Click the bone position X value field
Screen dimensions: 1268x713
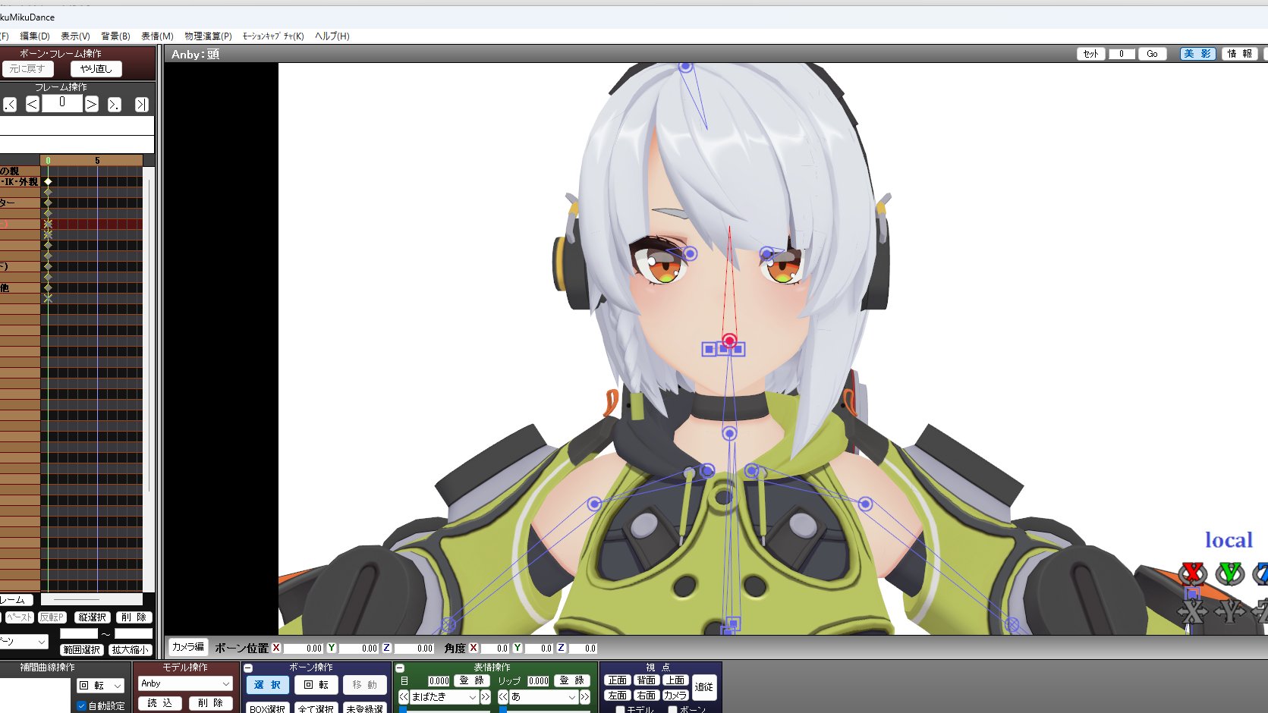click(x=304, y=649)
